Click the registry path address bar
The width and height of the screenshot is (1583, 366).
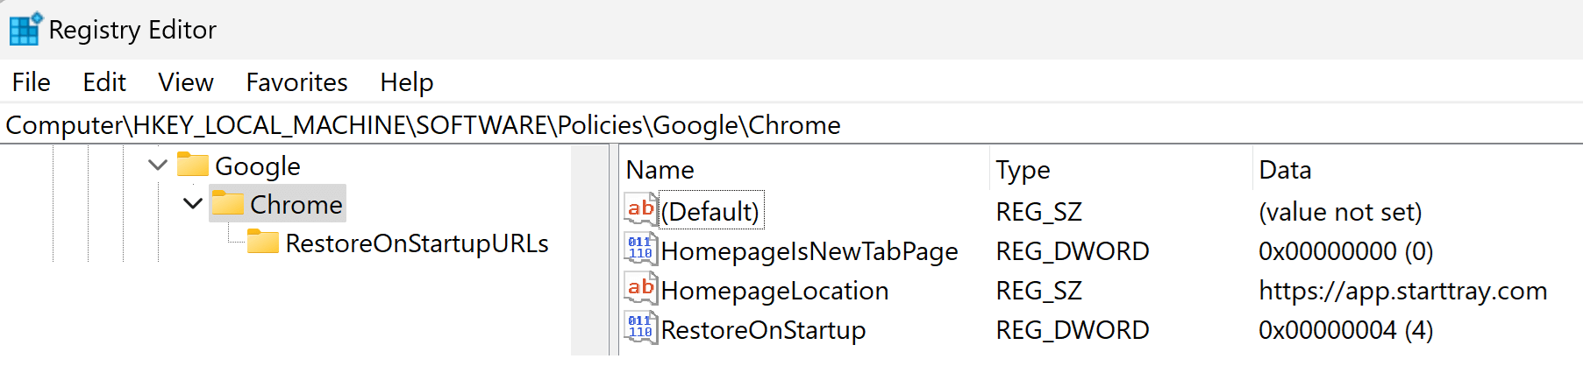[791, 125]
